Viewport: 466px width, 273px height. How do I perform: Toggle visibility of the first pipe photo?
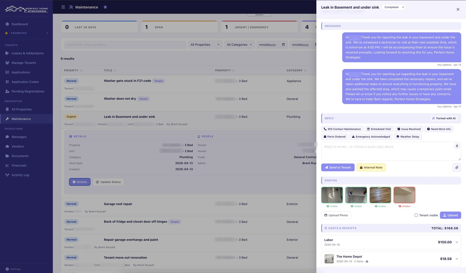tap(332, 206)
